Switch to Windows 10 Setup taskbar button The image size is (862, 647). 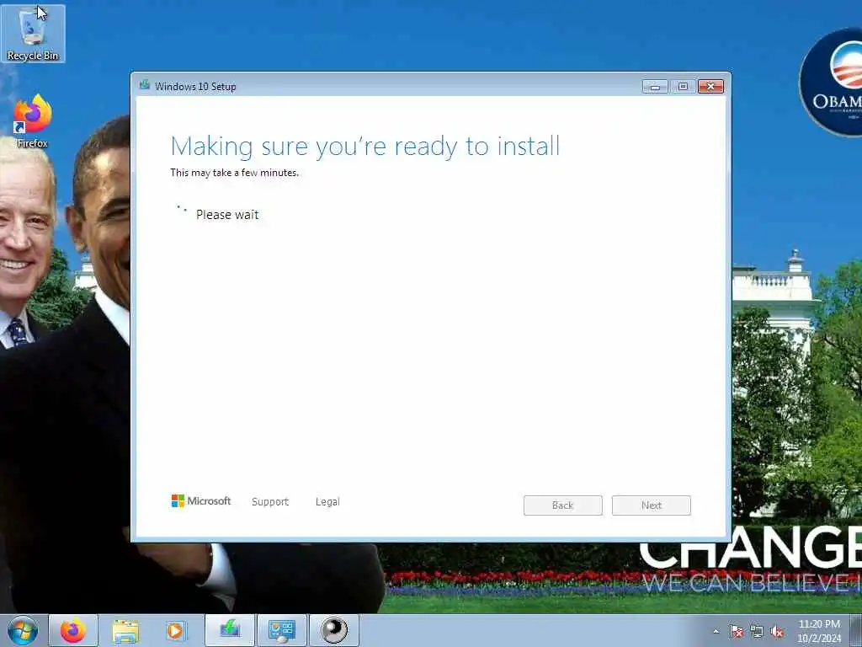point(230,630)
